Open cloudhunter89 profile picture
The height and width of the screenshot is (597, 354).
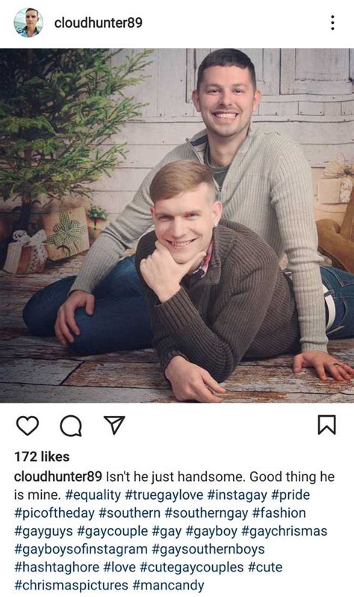coord(28,22)
